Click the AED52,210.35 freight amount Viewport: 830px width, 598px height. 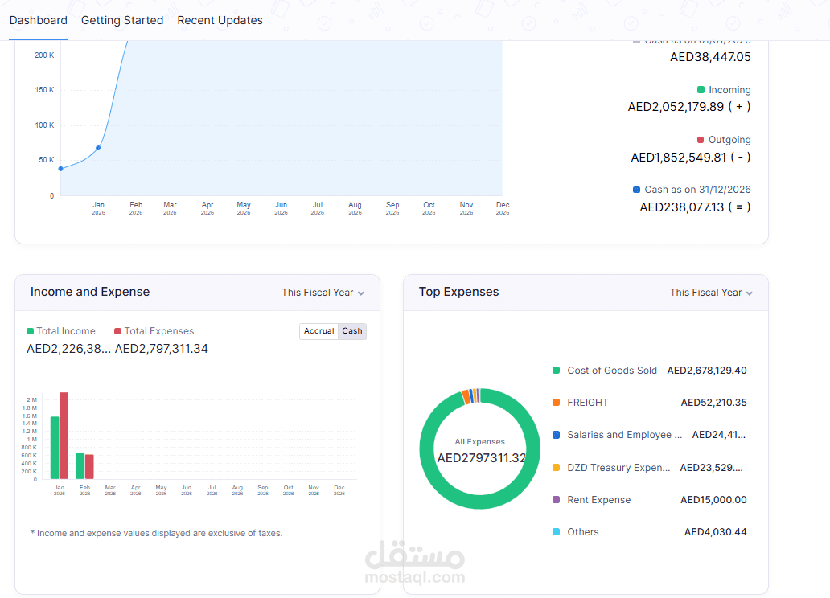(x=713, y=402)
